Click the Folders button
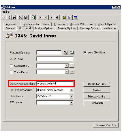122x137 pixels. 97,90
